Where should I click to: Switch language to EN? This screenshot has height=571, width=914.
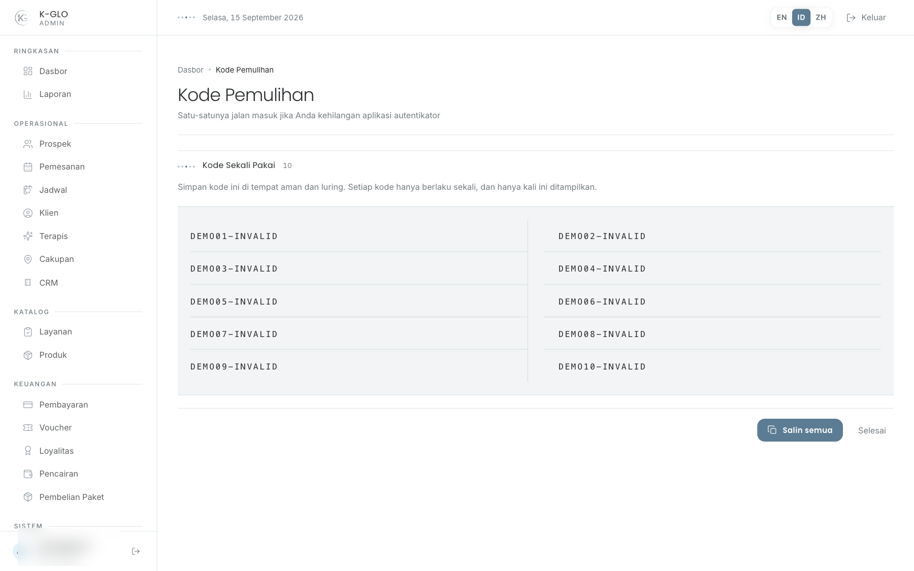pos(781,17)
